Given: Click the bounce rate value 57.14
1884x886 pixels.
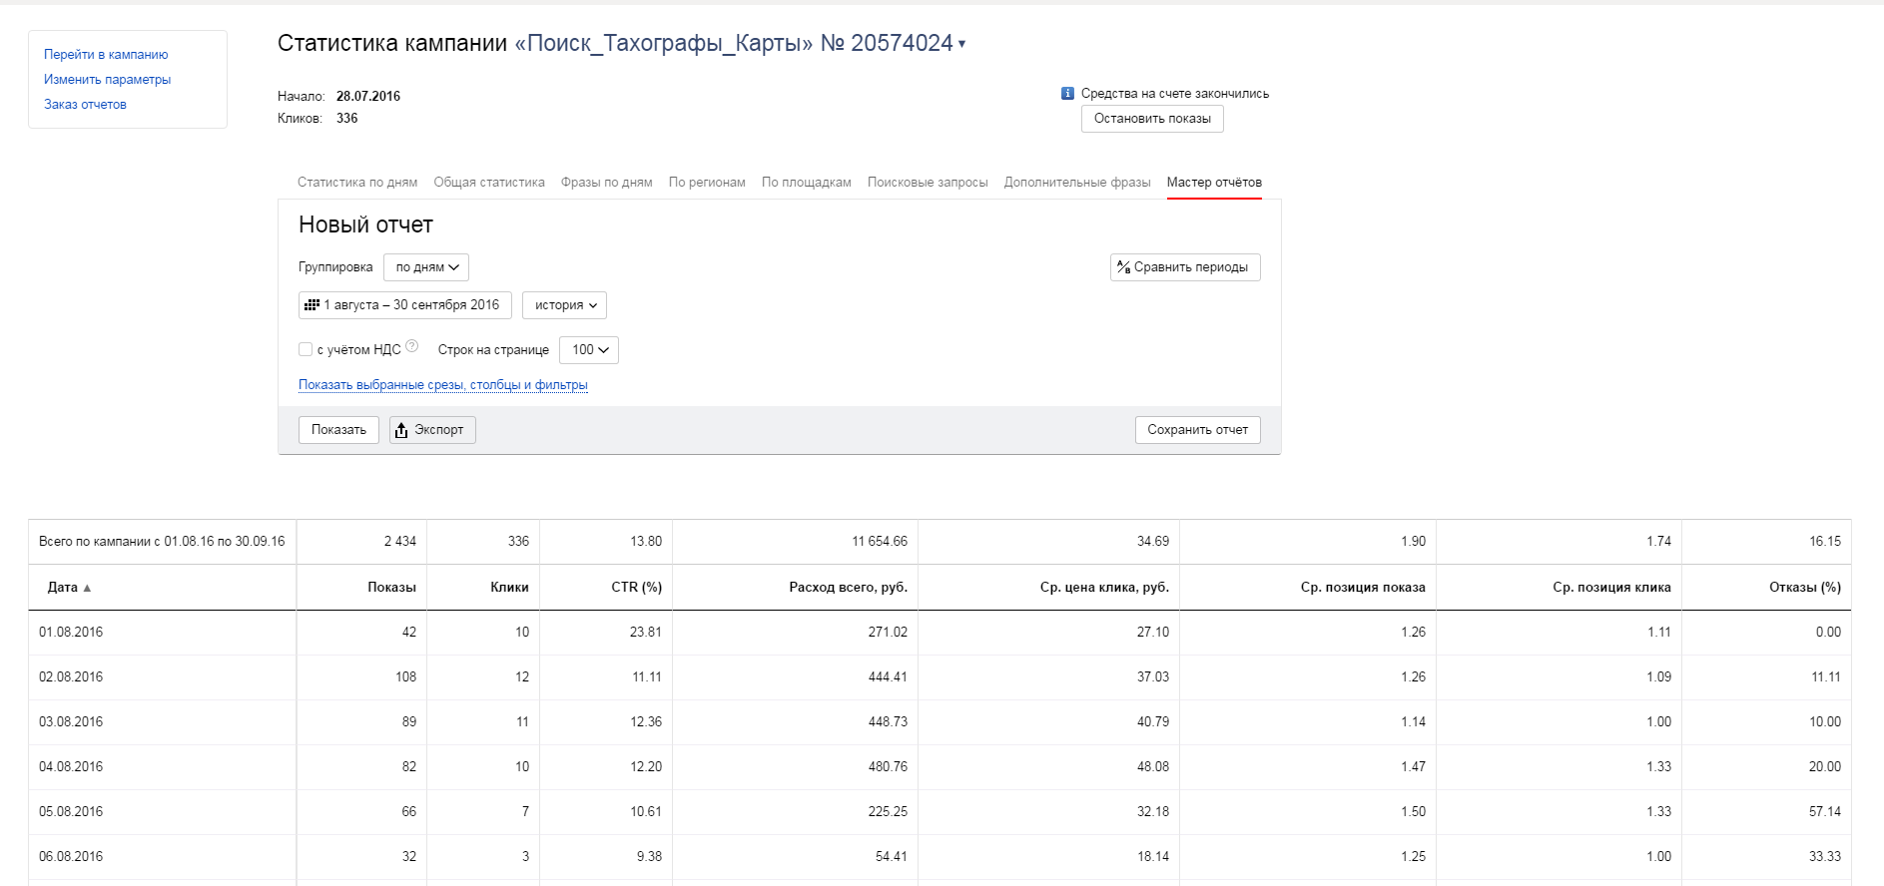Looking at the screenshot, I should tap(1825, 812).
